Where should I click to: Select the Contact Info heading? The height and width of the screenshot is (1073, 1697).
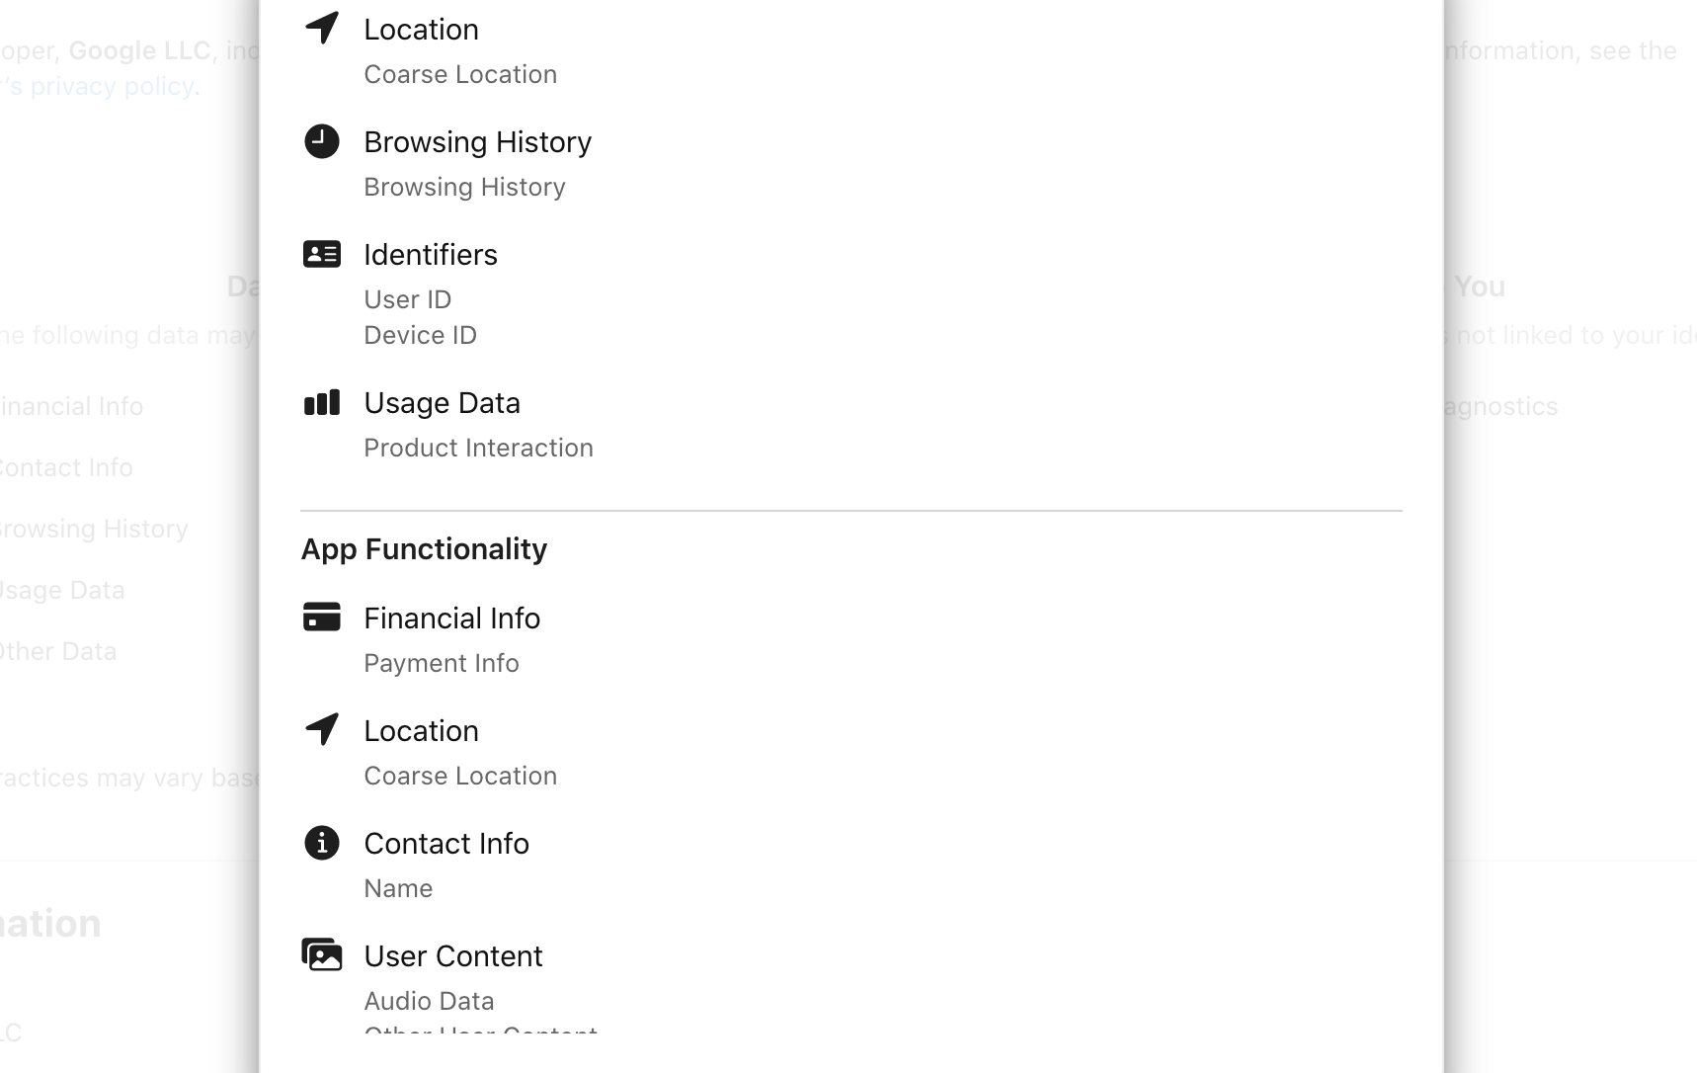446,844
